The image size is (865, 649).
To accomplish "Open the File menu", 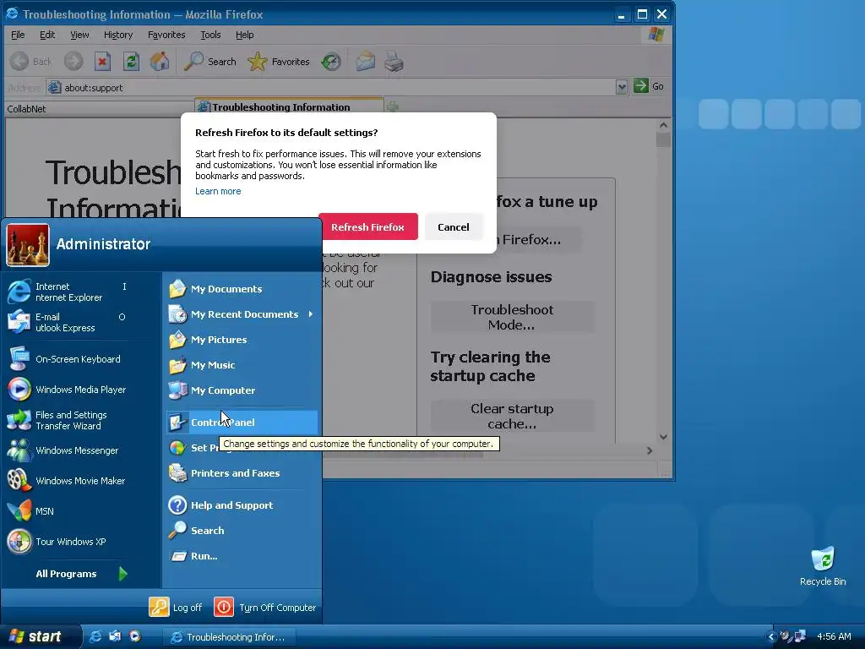I will click(x=18, y=35).
